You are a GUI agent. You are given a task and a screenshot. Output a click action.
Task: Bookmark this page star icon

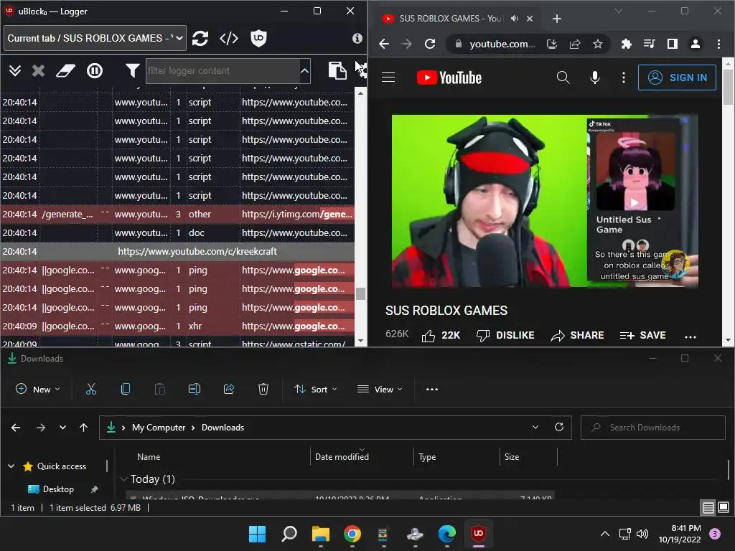598,44
